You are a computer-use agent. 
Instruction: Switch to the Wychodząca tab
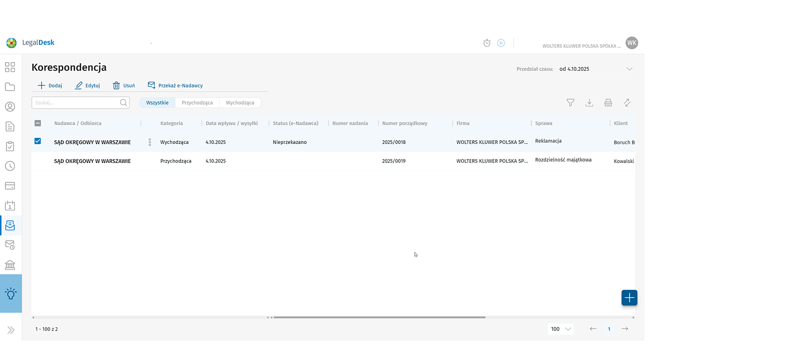pos(240,103)
